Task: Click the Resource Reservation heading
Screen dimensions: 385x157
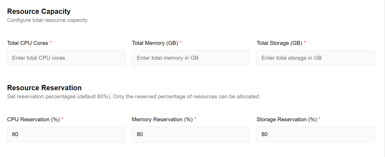Action: [x=44, y=88]
